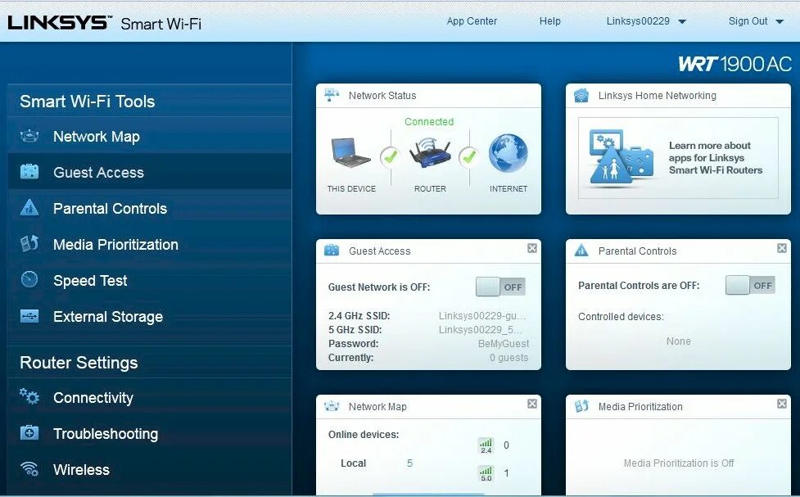
Task: Click the Controlled devices 'None' value
Action: point(678,341)
